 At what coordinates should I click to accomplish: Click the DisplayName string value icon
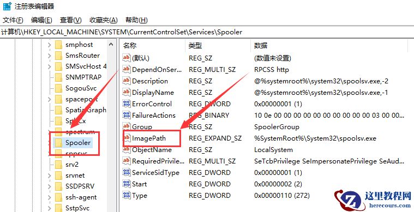pyautogui.click(x=127, y=92)
